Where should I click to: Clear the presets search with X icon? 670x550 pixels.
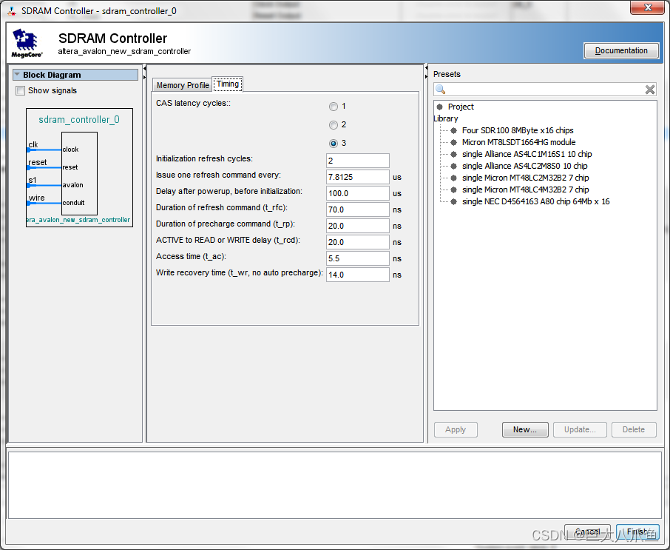650,90
